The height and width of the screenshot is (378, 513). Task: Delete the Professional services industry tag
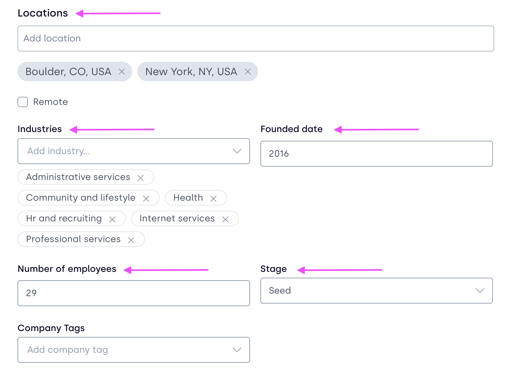tap(131, 240)
